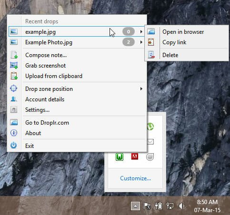Click the volume speaker icon
This screenshot has height=215, width=230.
pos(181,206)
